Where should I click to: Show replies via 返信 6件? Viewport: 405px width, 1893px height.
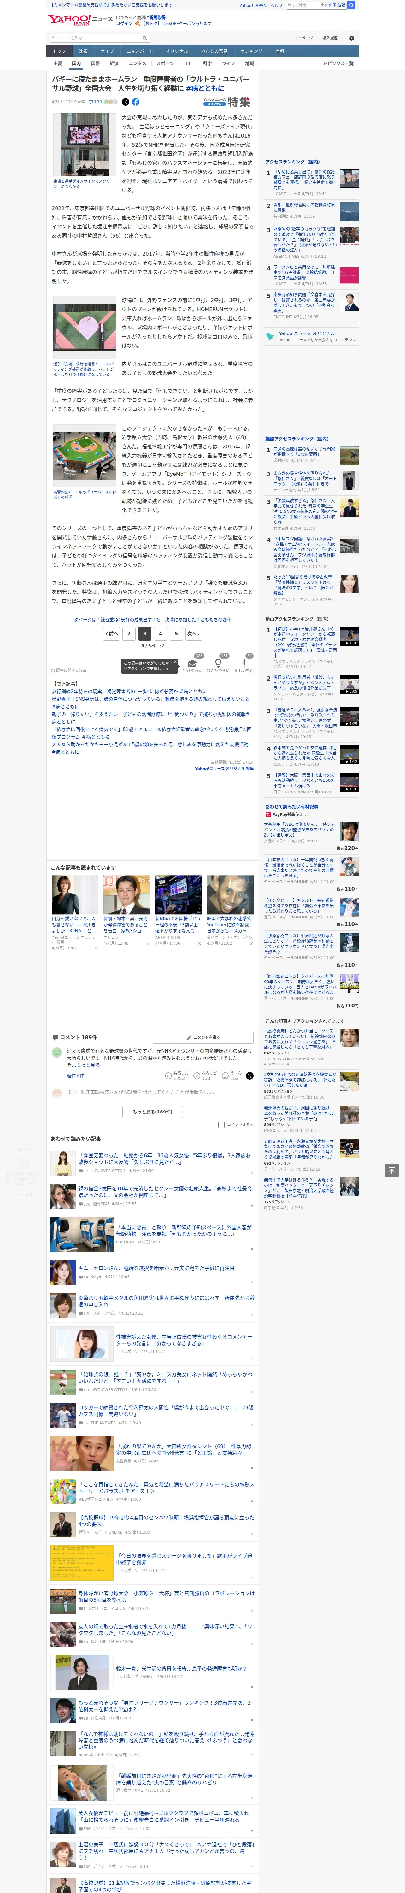coord(76,1076)
